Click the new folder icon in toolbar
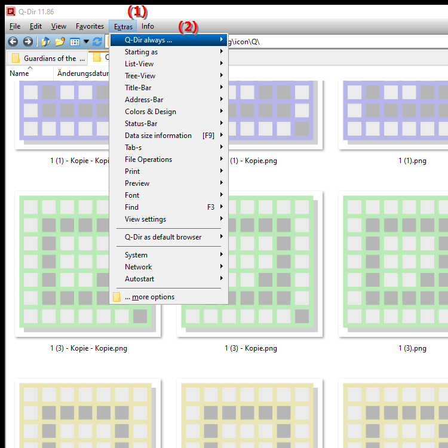Screen dimensions: 448x448 point(60,42)
